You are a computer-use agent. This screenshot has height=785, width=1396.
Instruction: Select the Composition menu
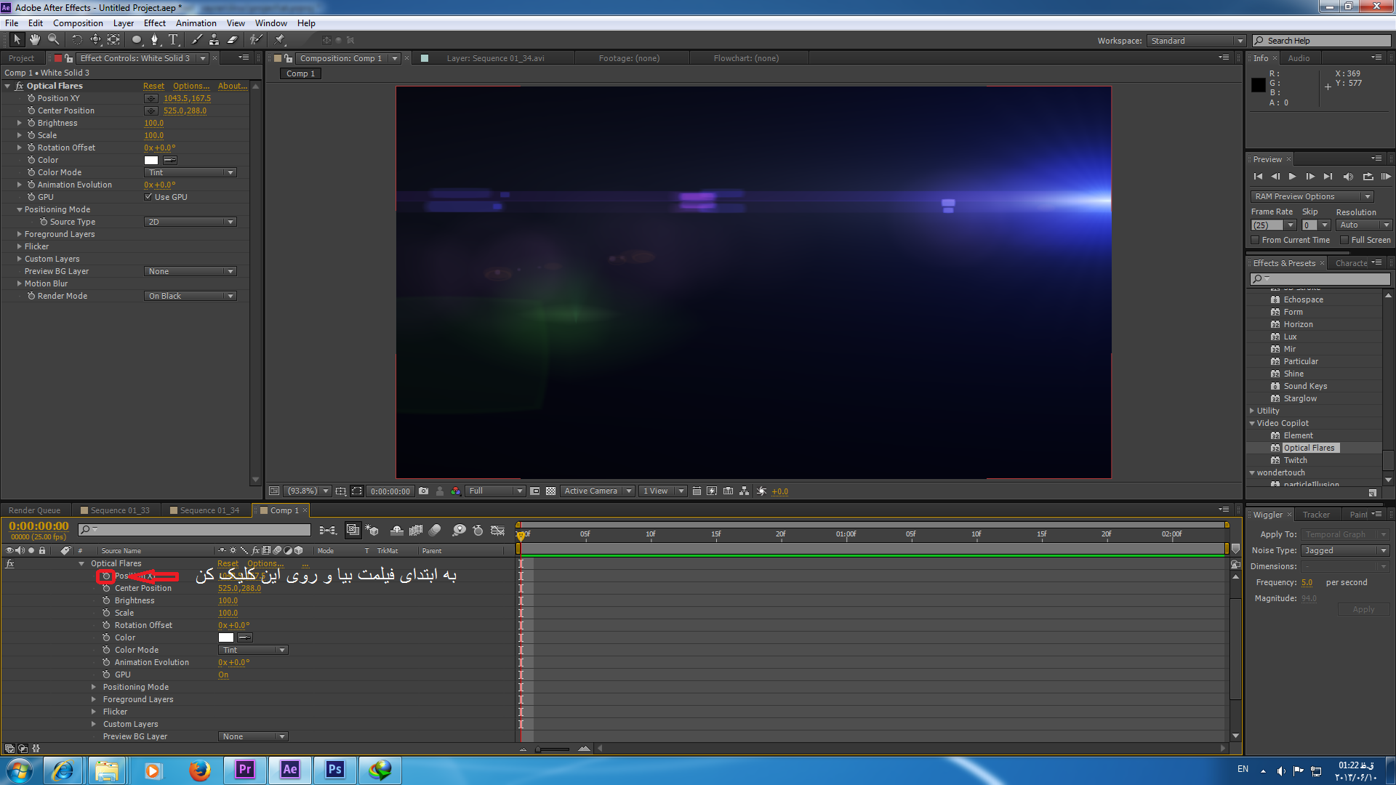[x=76, y=23]
